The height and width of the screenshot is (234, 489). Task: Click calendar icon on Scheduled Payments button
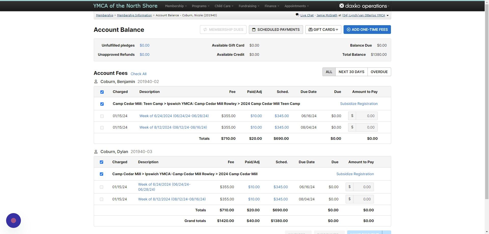(x=254, y=30)
